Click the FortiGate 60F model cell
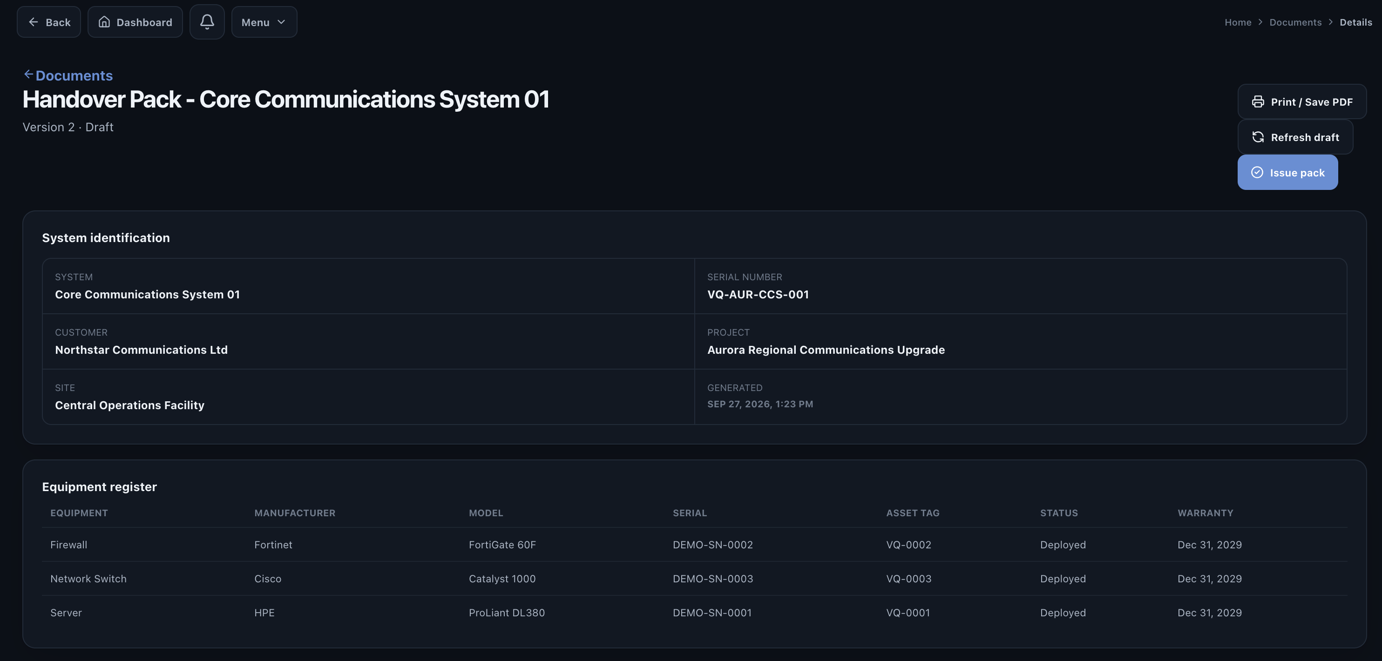 502,545
